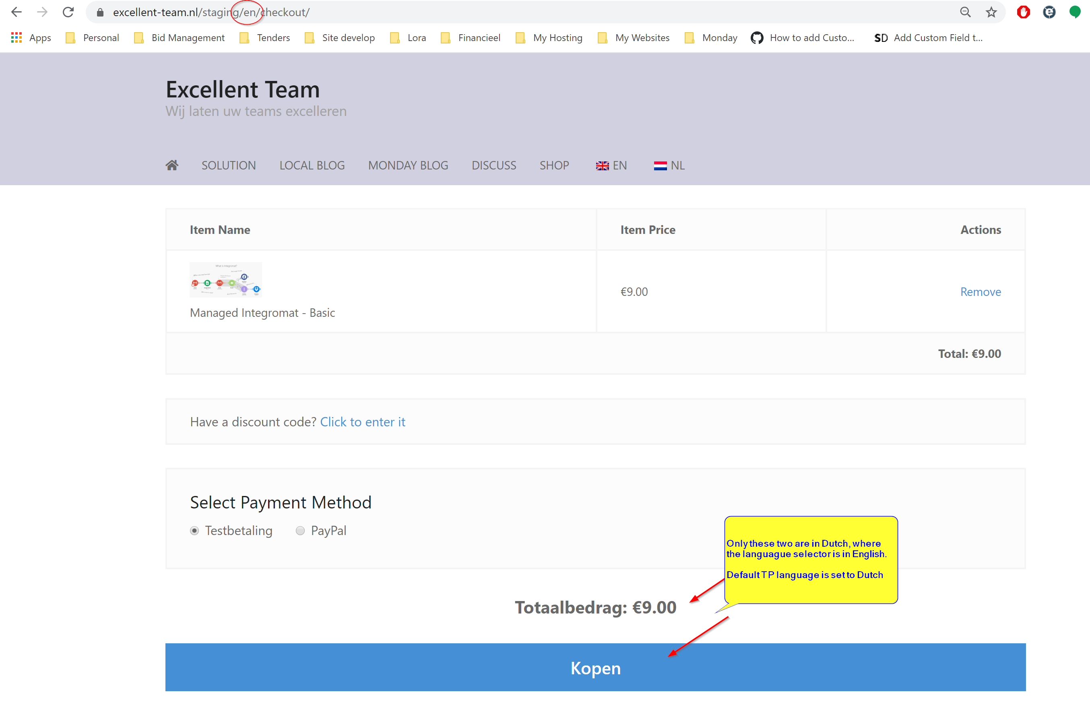Image resolution: width=1090 pixels, height=721 pixels.
Task: Click the Item Price column header
Action: coord(648,230)
